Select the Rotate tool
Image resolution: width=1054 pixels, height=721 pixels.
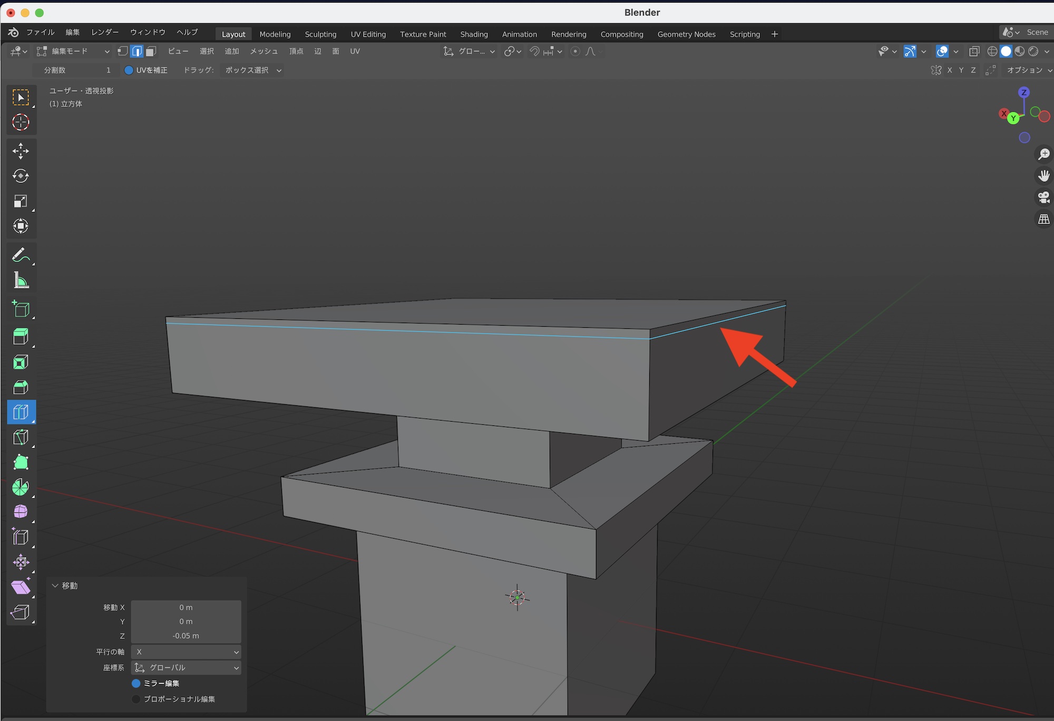tap(21, 176)
